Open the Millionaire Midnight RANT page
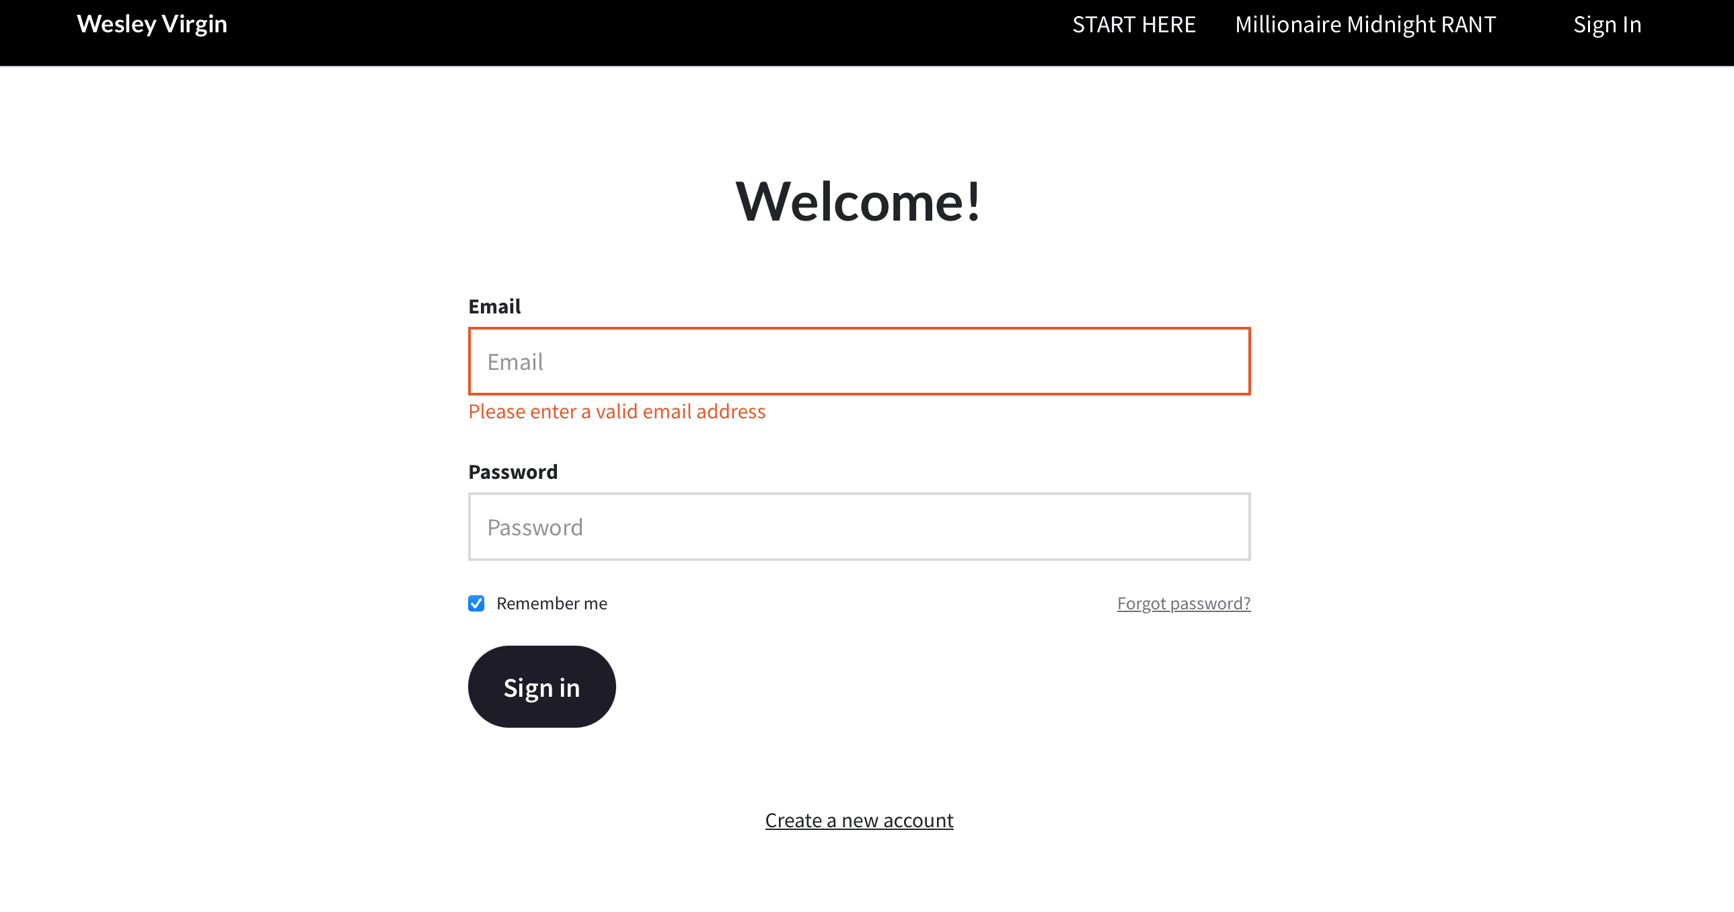The width and height of the screenshot is (1734, 912). [x=1365, y=25]
